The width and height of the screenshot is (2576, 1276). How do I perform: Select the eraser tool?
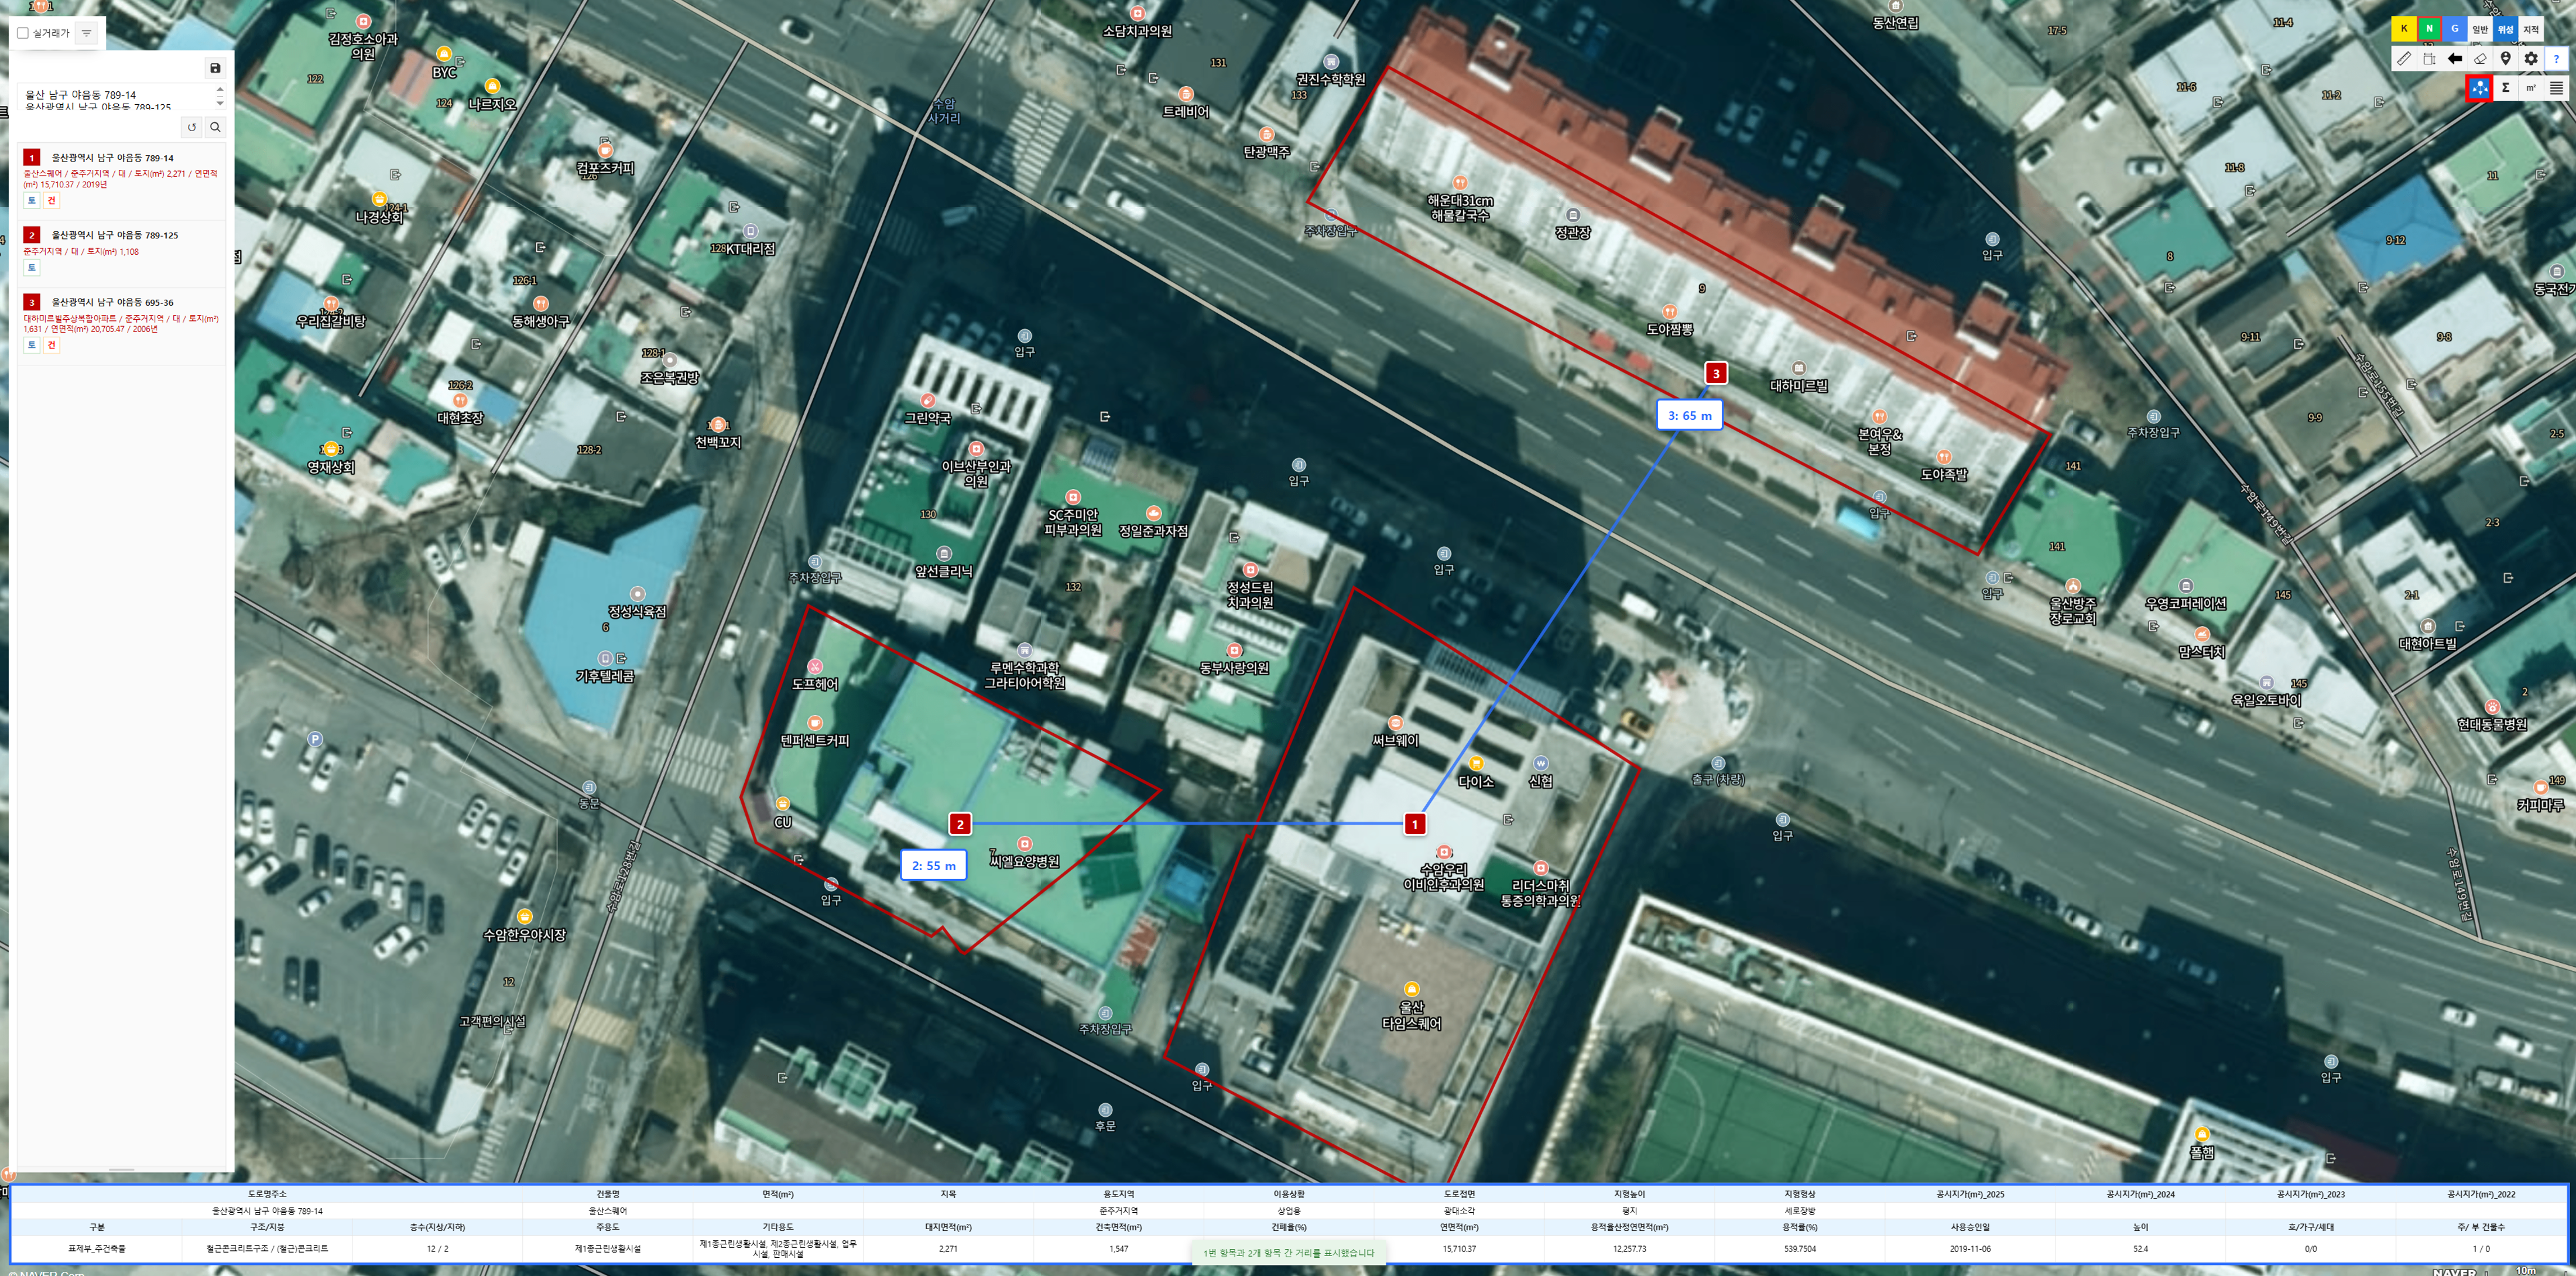(2480, 59)
